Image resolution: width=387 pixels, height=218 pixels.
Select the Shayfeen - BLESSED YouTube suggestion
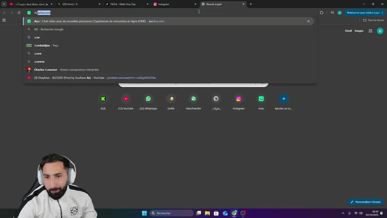(x=168, y=78)
